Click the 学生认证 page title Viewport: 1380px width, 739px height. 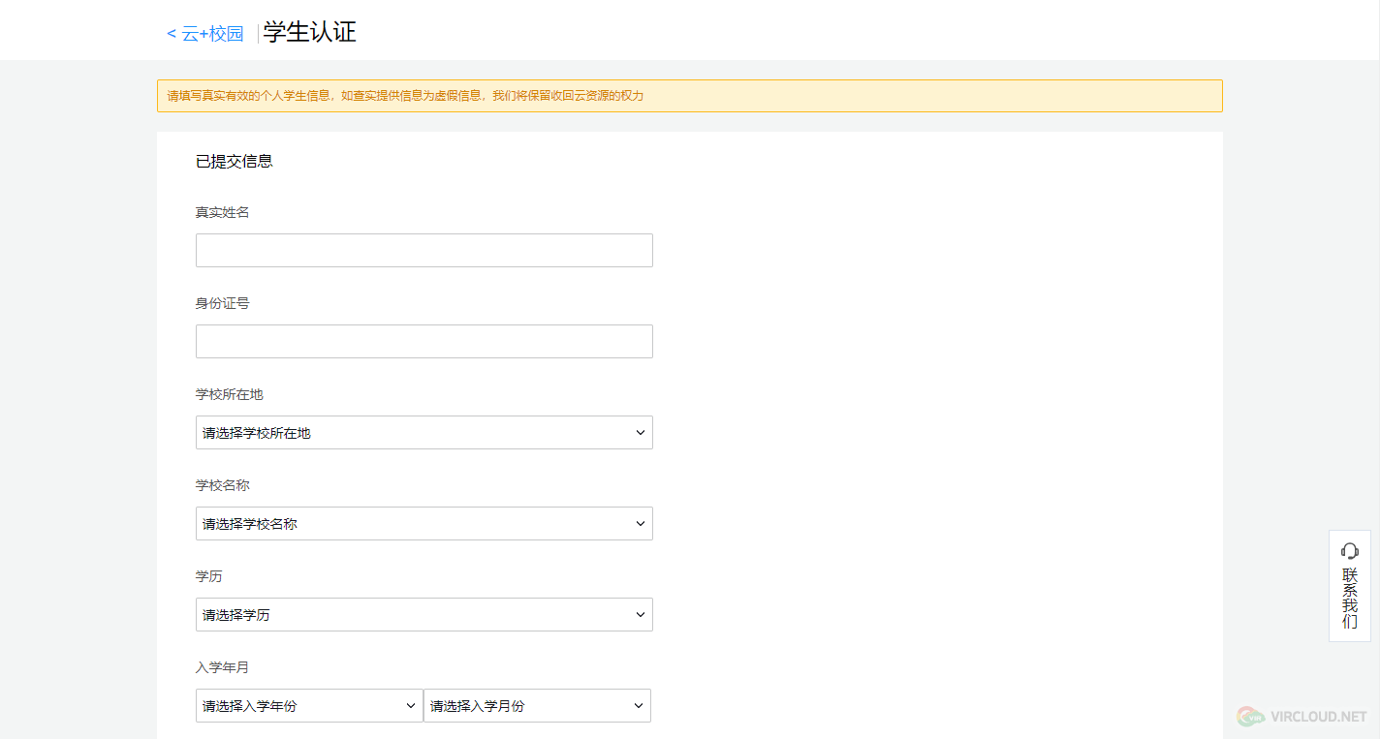coord(310,32)
